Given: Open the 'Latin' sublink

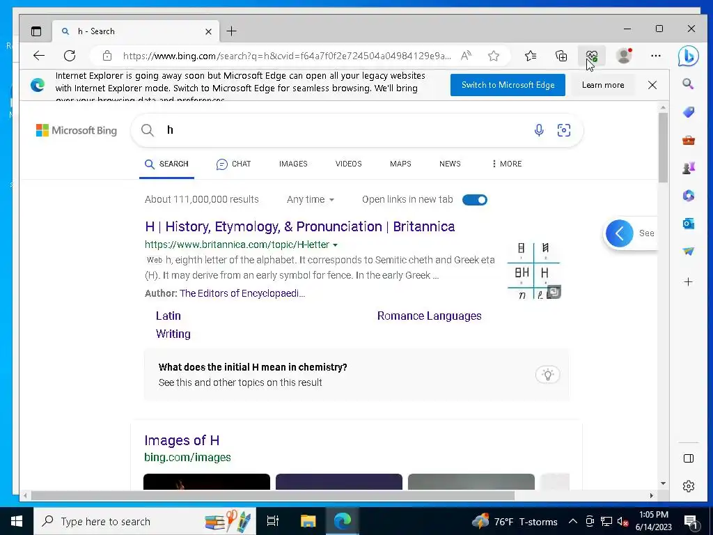Looking at the screenshot, I should [169, 316].
